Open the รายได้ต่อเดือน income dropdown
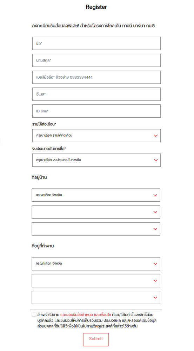The width and height of the screenshot is (194, 351). pyautogui.click(x=96, y=135)
